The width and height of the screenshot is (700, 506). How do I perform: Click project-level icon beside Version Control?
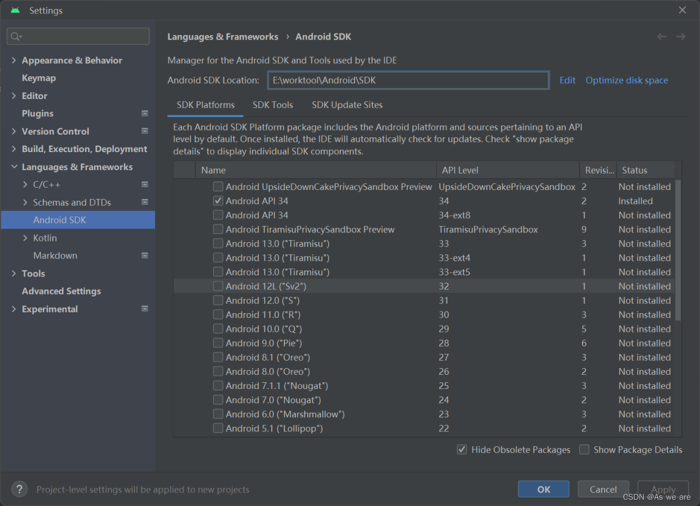coord(145,131)
